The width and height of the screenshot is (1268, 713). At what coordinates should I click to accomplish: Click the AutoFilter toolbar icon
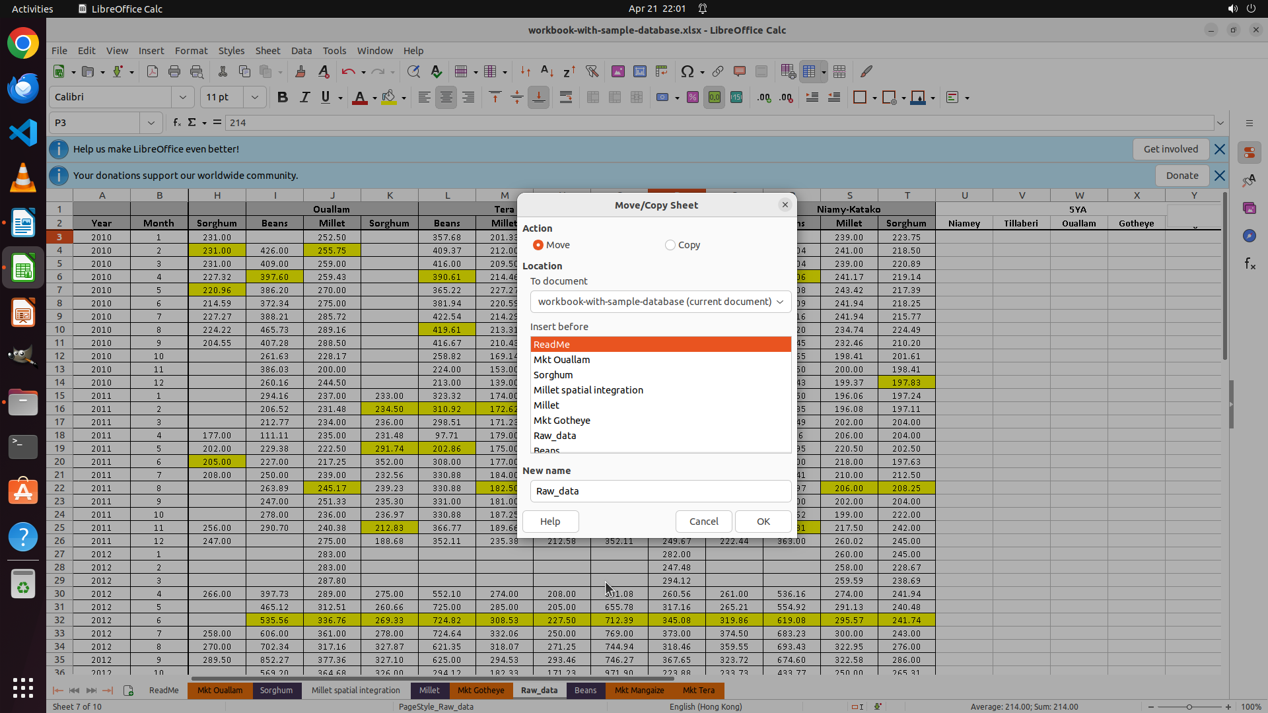[592, 71]
